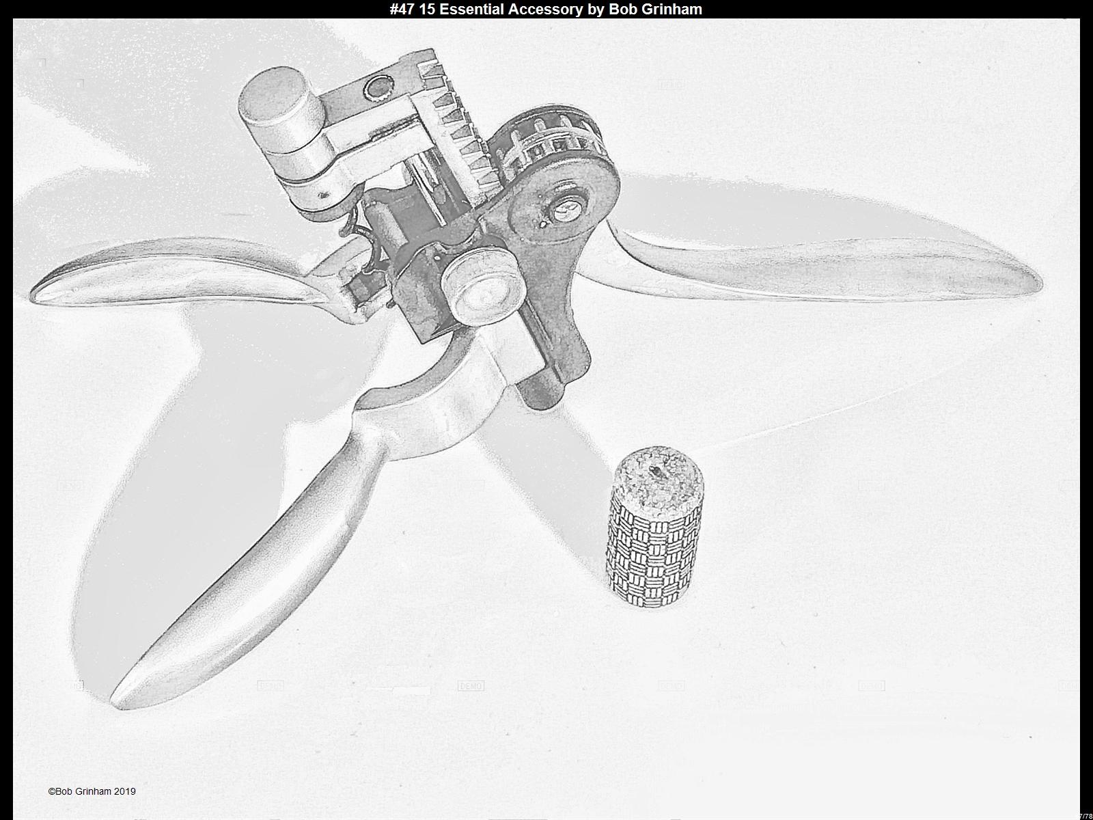Click the '©Bob Grinham 2019' copyright text
The image size is (1093, 820).
[92, 791]
